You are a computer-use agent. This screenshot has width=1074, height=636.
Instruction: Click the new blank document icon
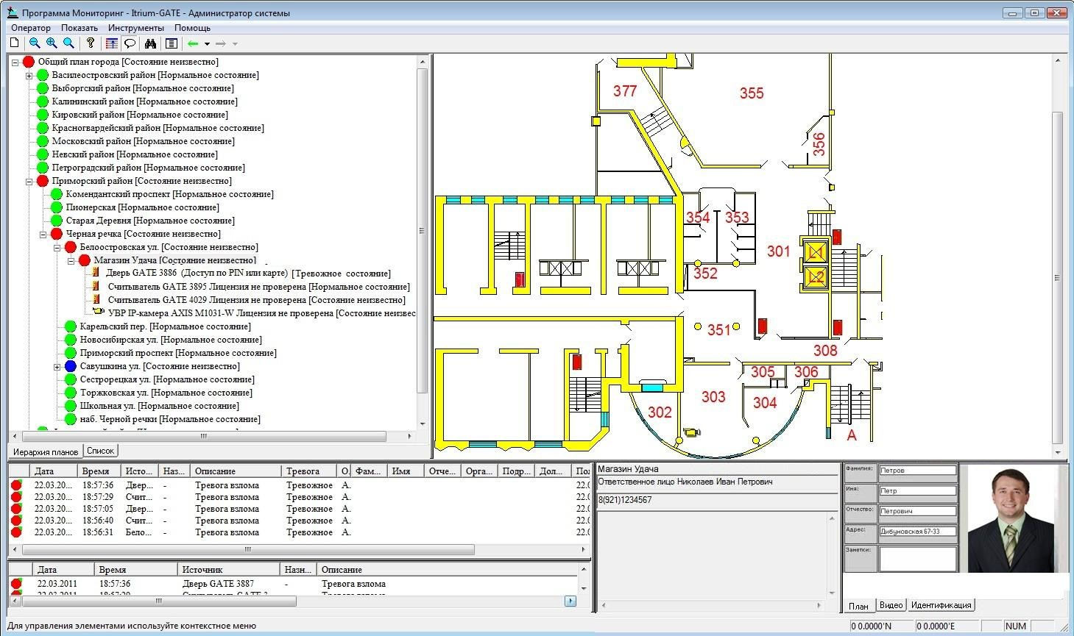tap(15, 43)
